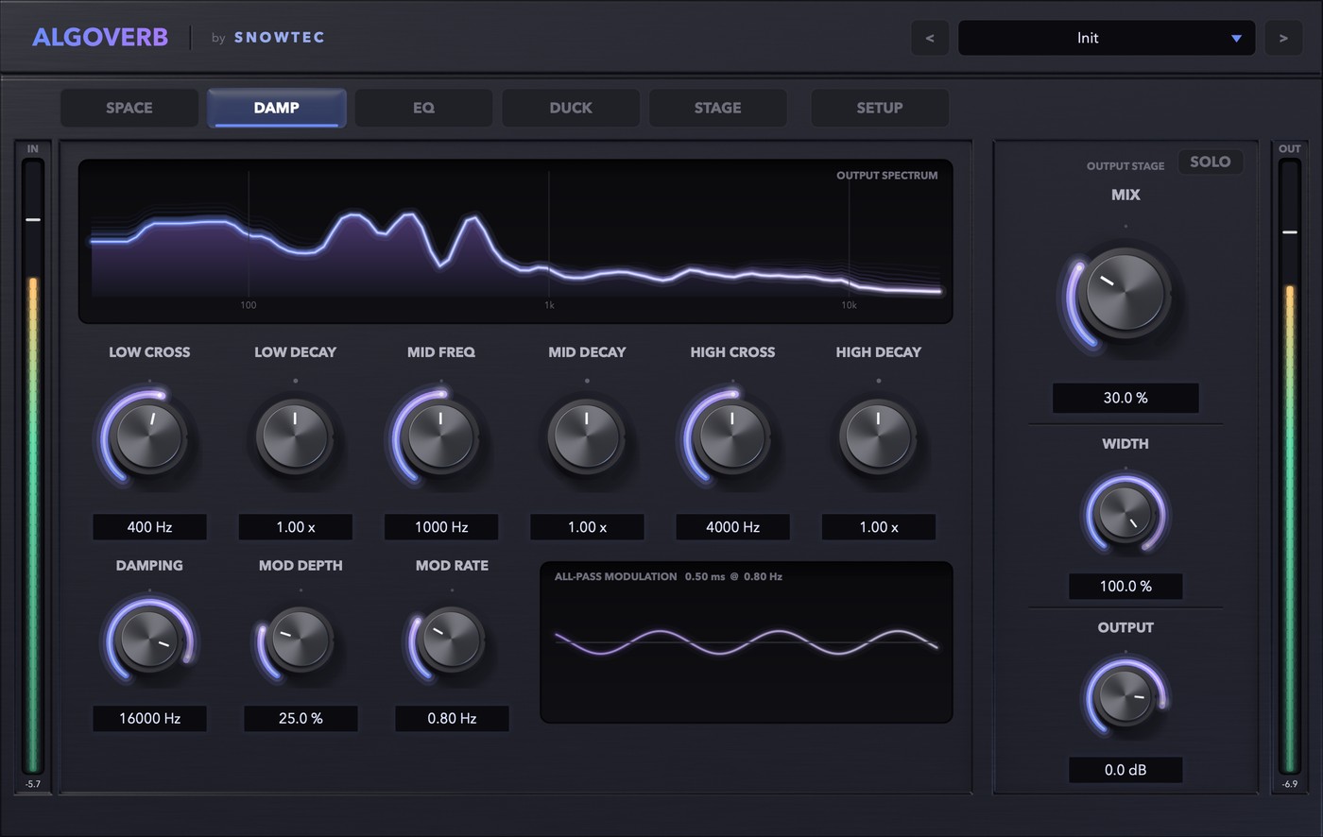The height and width of the screenshot is (837, 1323).
Task: Open the DUCK tab
Action: (x=571, y=108)
